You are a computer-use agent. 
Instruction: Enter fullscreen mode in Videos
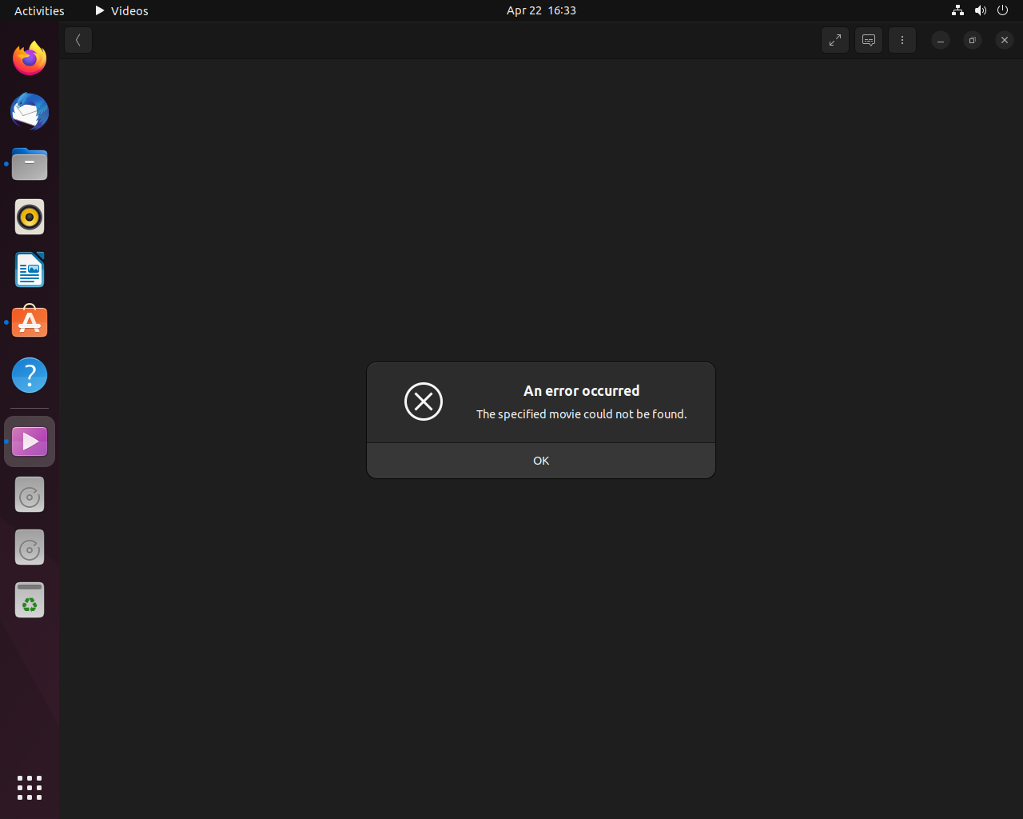[835, 40]
